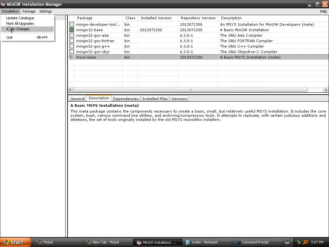The height and width of the screenshot is (247, 329).
Task: Select the msys-base package name
Action: point(86,57)
